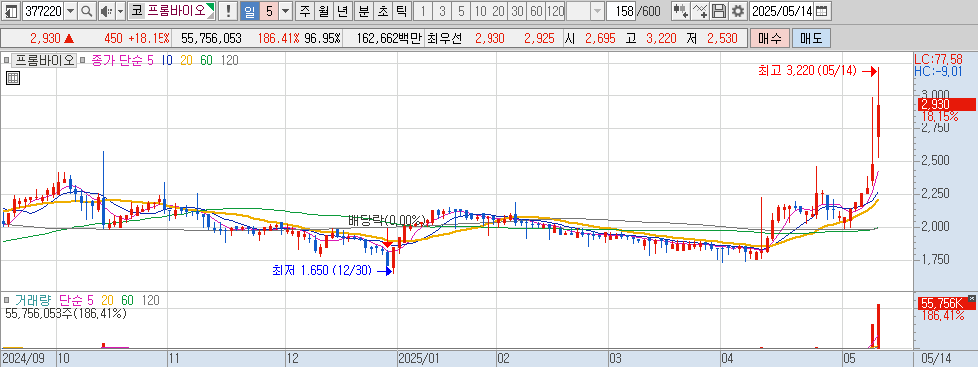The width and height of the screenshot is (978, 367).
Task: Choose interval 30 button
Action: [517, 11]
